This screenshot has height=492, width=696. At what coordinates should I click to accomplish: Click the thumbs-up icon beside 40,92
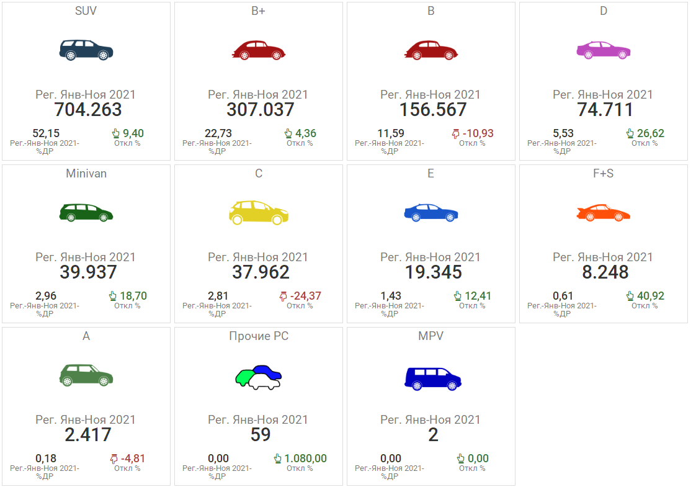point(630,296)
